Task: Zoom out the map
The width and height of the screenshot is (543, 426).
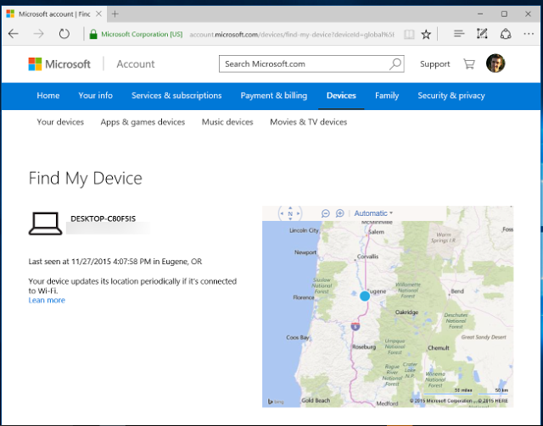Action: (x=327, y=213)
